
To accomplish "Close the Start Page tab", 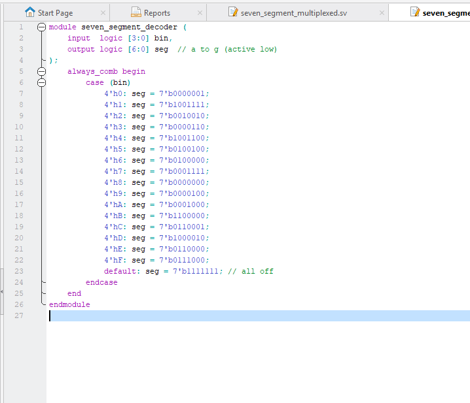I will (103, 13).
